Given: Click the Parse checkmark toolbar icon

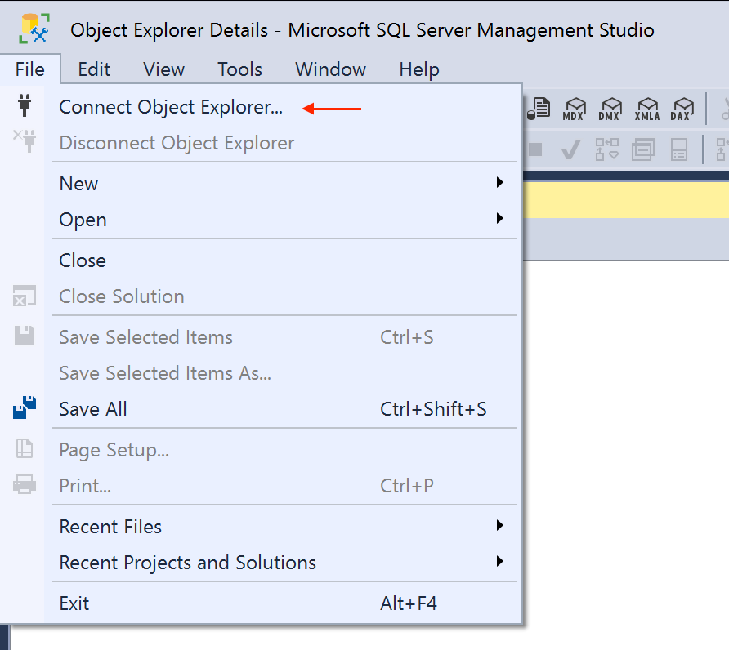Looking at the screenshot, I should click(571, 149).
